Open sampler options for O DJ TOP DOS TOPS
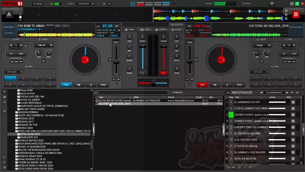305x172 pixels. (x=293, y=140)
